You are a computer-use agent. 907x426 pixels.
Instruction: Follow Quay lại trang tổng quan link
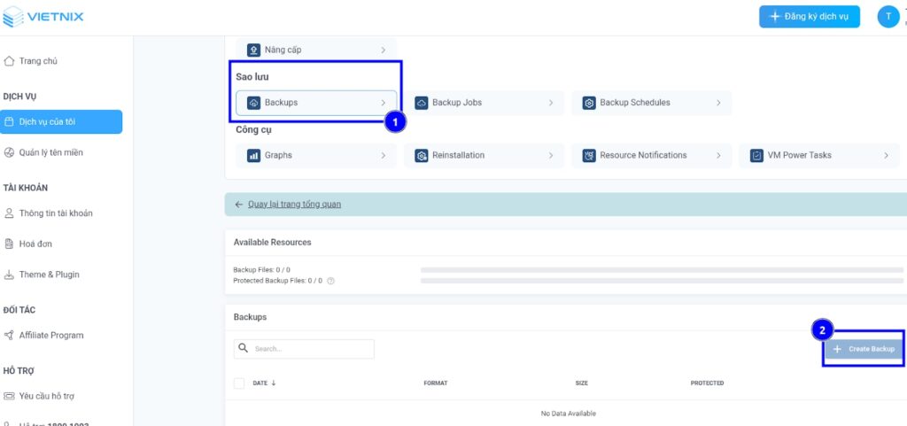point(294,205)
